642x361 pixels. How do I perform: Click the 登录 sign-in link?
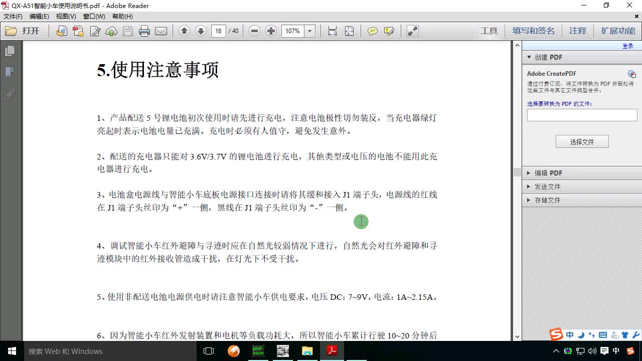coord(628,46)
